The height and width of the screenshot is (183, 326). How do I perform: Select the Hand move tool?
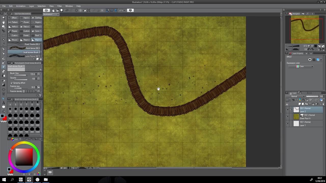[3, 22]
